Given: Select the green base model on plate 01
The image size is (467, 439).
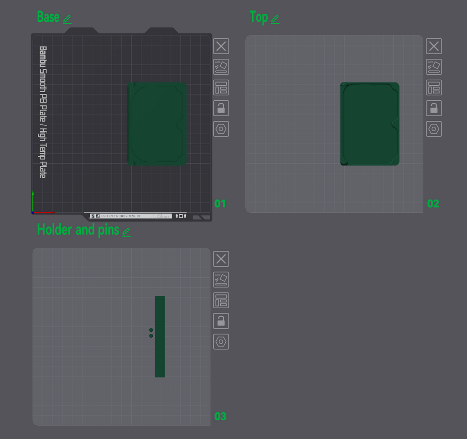Looking at the screenshot, I should (x=157, y=124).
